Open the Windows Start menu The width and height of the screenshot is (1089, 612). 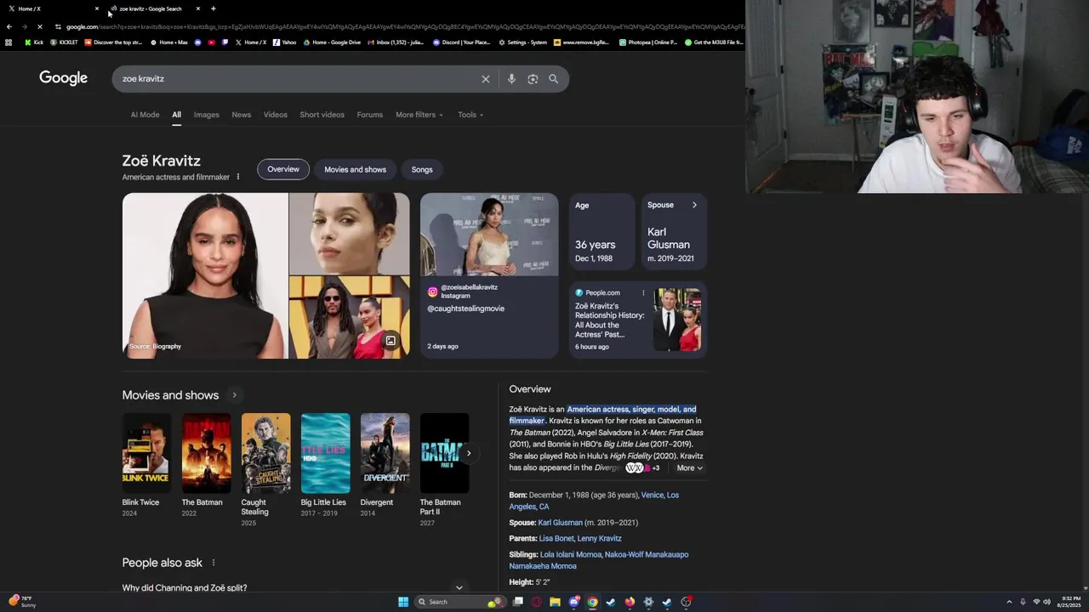[403, 602]
